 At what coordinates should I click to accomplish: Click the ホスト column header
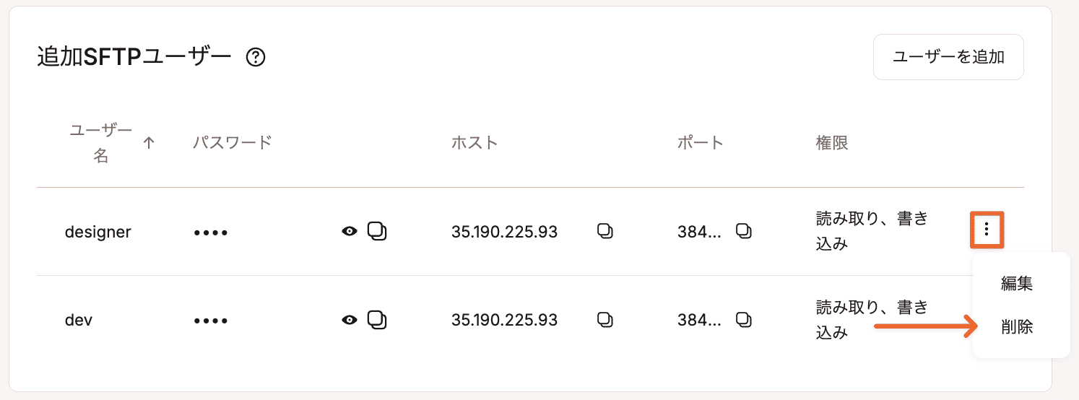tap(474, 143)
